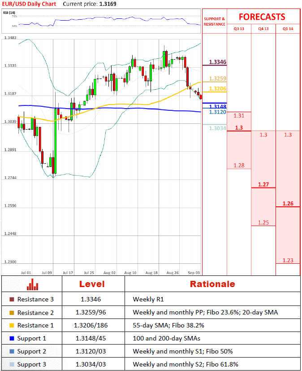
Task: Select the Resistance 3 dark red color swatch
Action: [x=12, y=299]
